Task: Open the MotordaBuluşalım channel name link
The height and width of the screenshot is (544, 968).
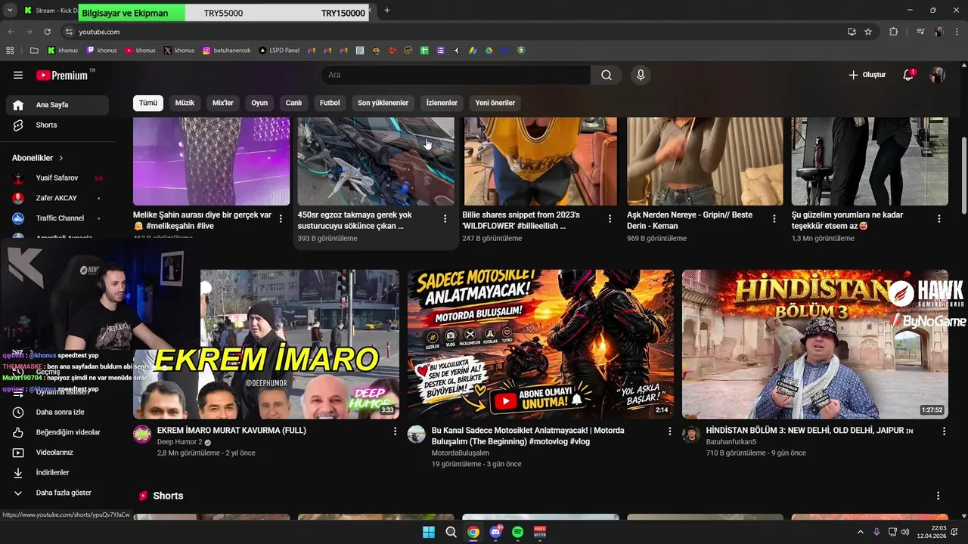Action: point(460,453)
